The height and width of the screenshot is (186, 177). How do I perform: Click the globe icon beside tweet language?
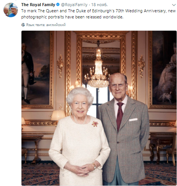click(23, 25)
